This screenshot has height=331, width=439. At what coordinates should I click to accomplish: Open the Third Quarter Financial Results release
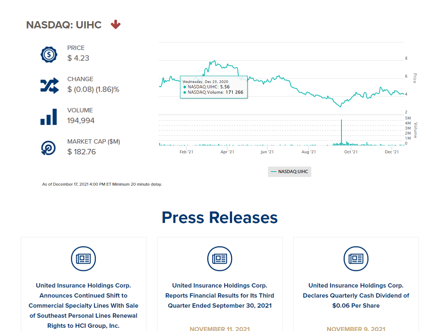click(219, 295)
